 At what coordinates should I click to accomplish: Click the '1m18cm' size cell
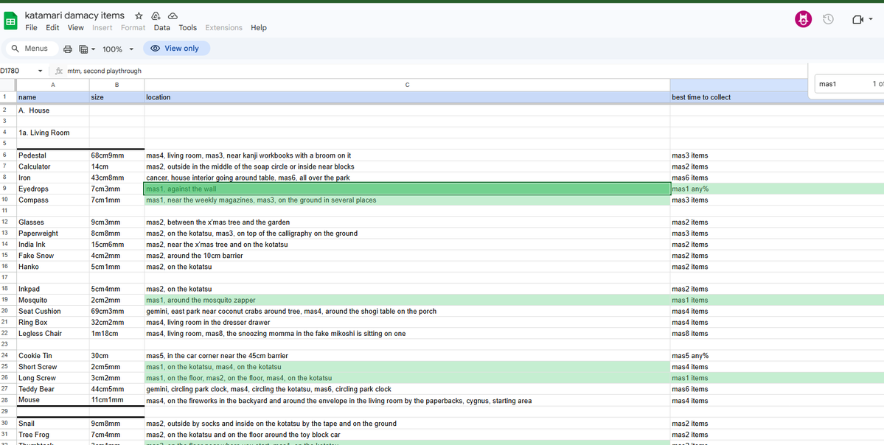click(x=116, y=334)
